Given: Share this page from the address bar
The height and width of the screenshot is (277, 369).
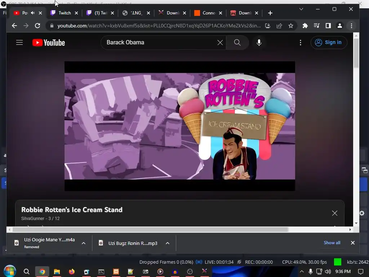Looking at the screenshot, I should pos(279,26).
